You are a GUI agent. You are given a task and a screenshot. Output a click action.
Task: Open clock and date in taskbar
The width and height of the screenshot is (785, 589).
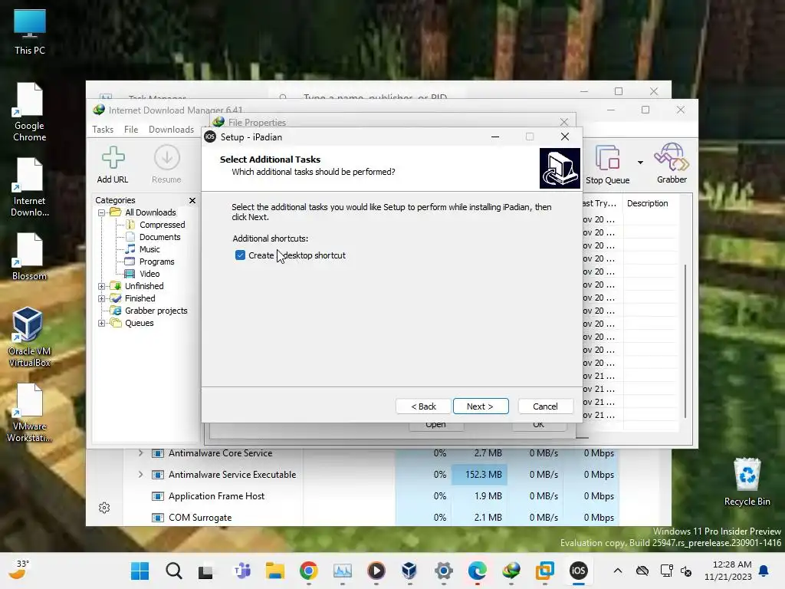click(728, 571)
